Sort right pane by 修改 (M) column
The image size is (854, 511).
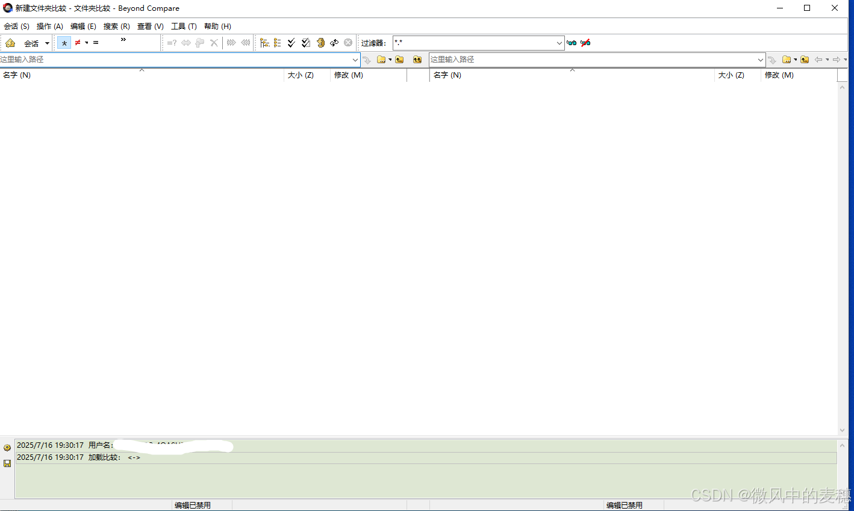799,75
